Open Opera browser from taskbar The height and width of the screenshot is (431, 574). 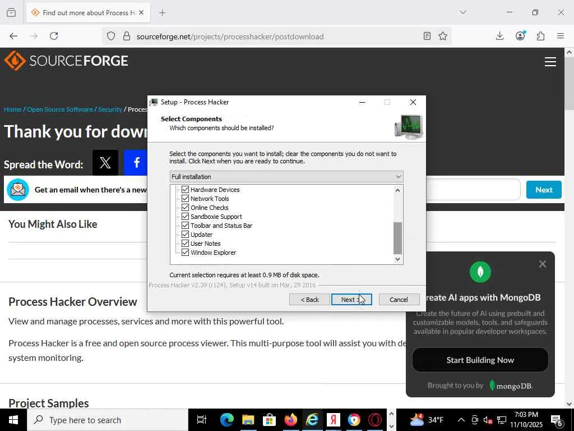(x=375, y=420)
